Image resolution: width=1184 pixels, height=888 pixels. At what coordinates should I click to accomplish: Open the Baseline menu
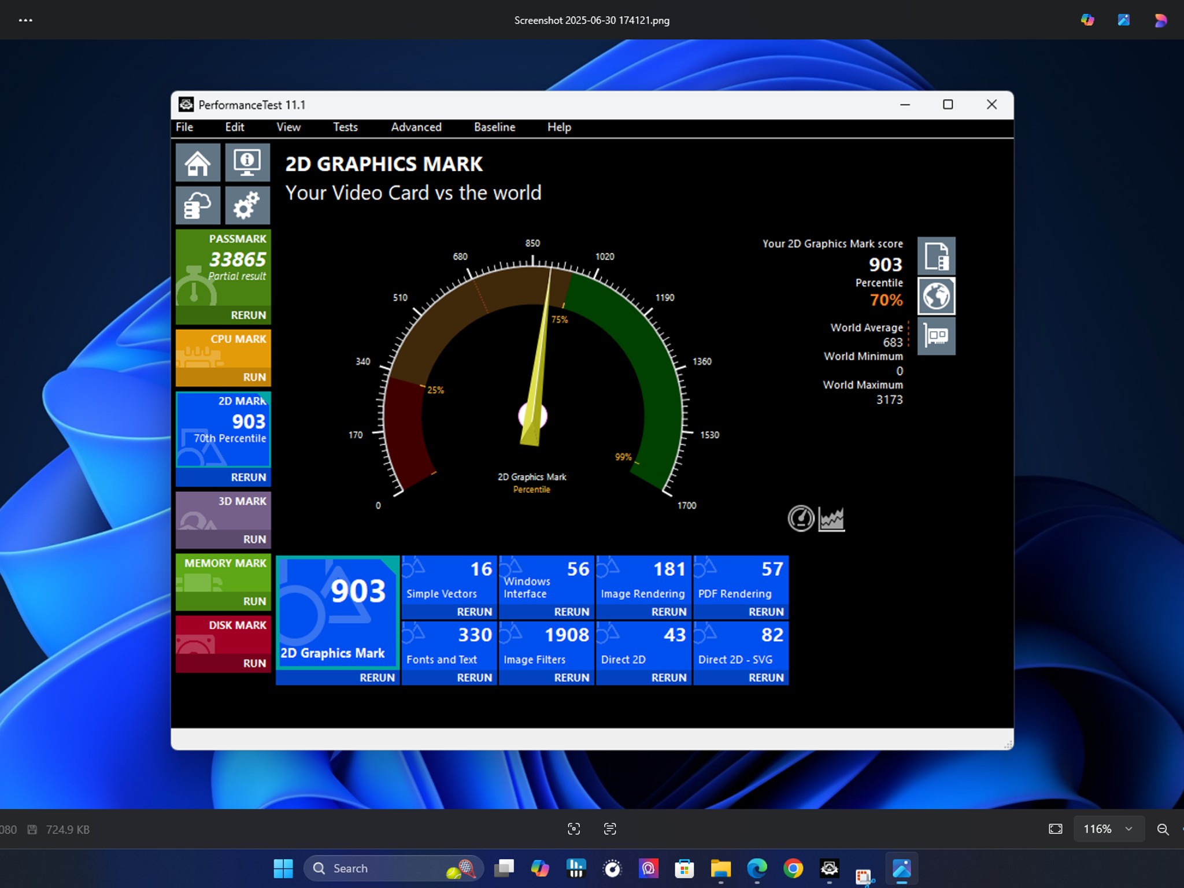494,127
